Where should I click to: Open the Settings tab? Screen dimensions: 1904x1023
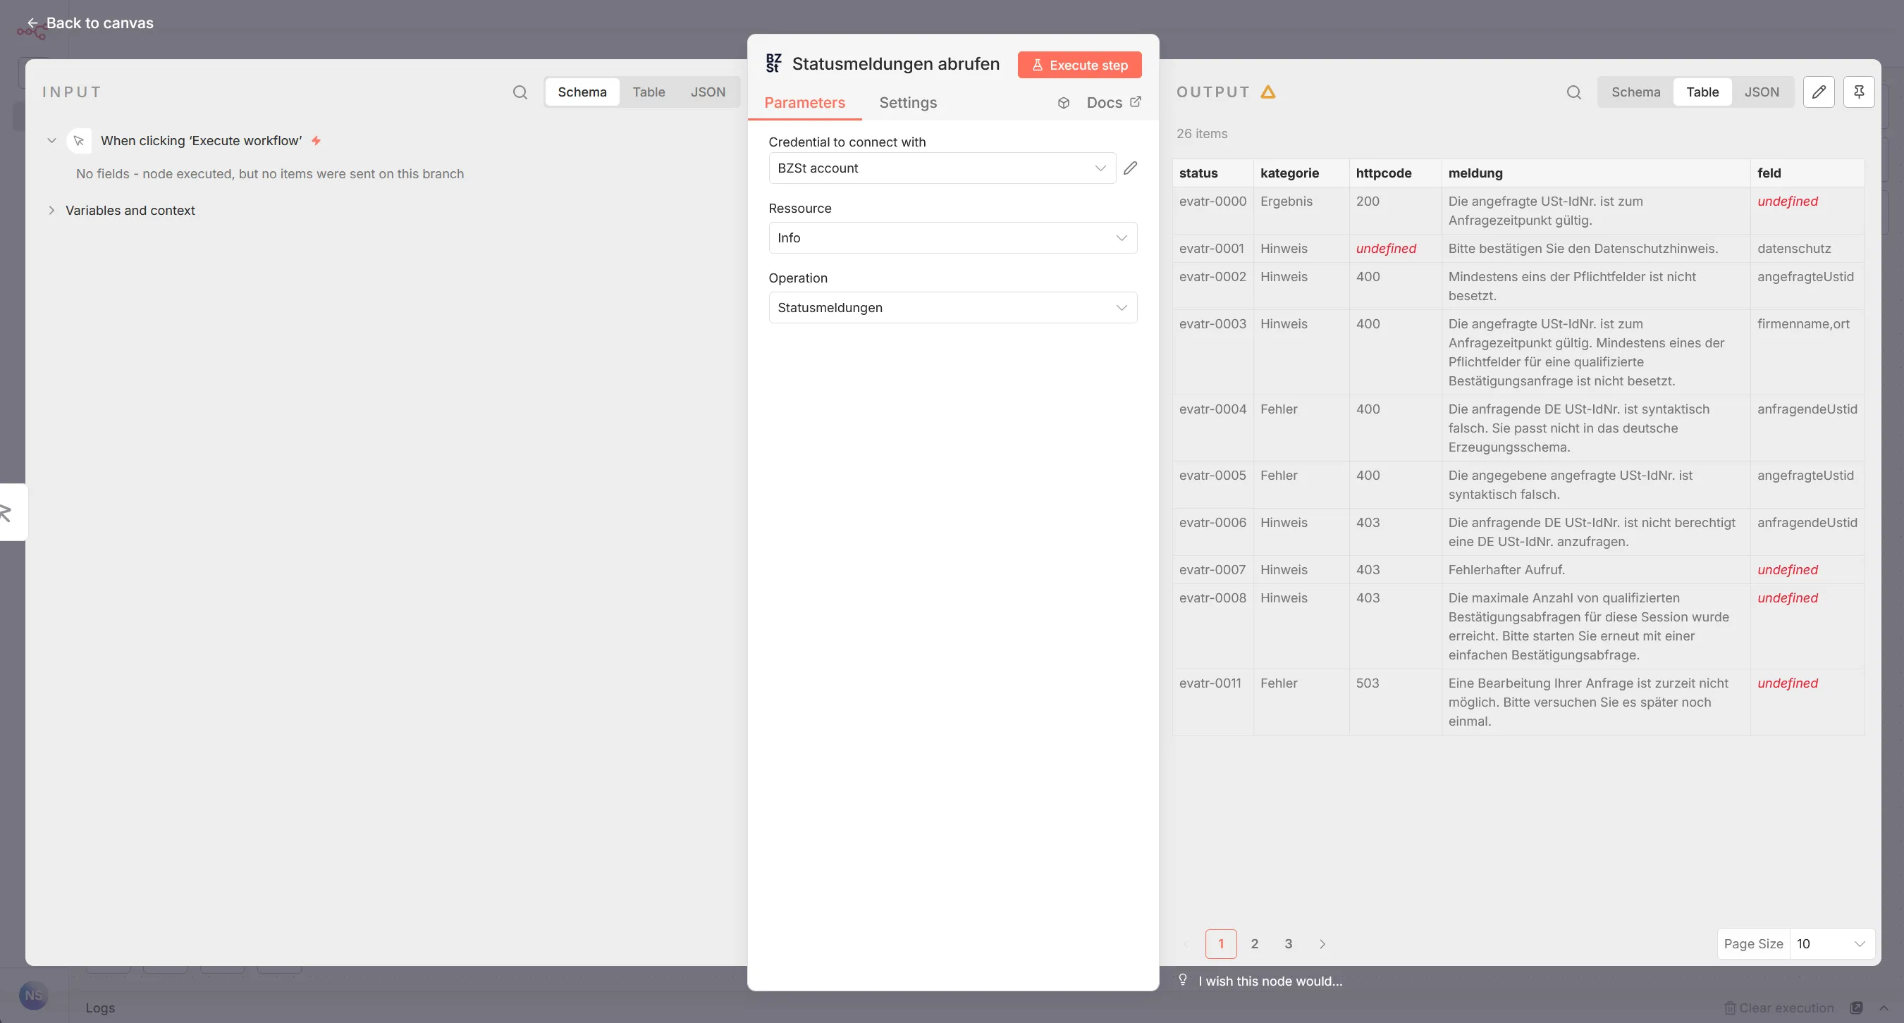[x=908, y=103]
